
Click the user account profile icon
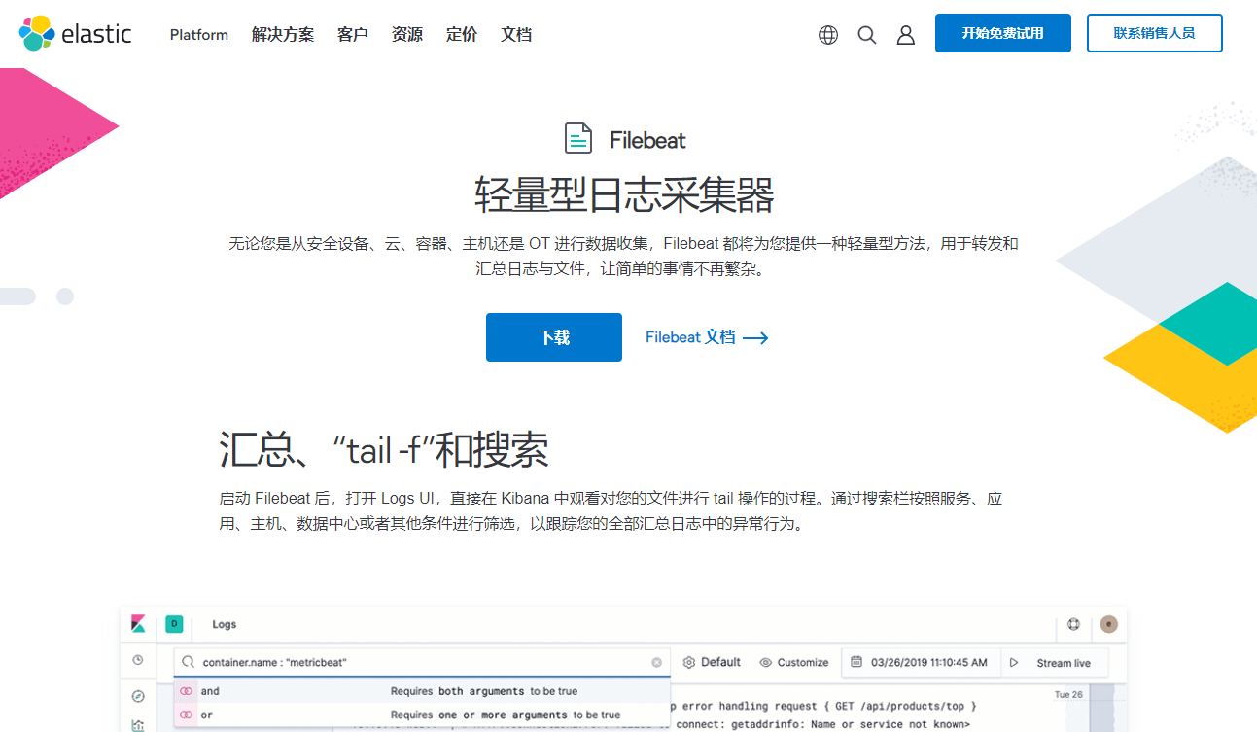tap(906, 35)
